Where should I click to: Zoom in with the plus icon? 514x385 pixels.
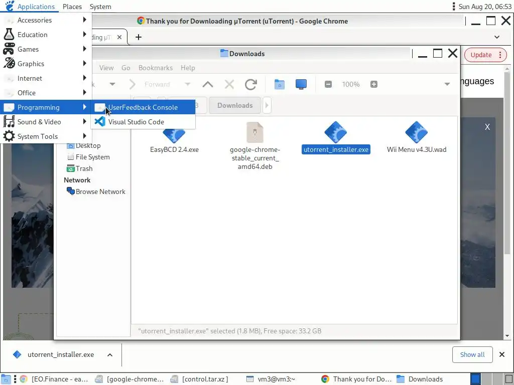pos(373,84)
